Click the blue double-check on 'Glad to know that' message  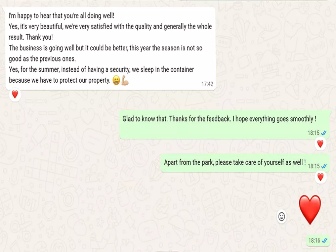tap(324, 133)
